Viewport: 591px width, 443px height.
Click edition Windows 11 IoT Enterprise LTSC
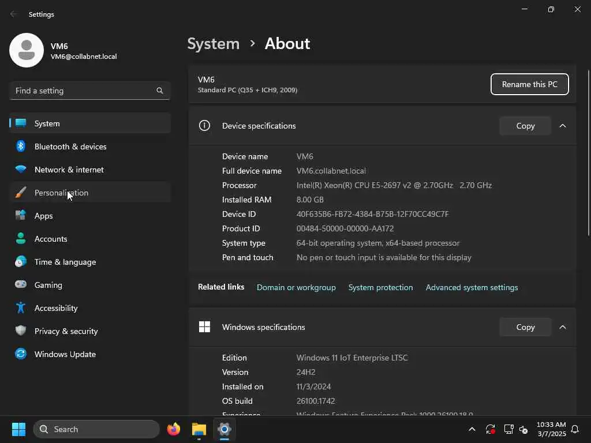352,358
